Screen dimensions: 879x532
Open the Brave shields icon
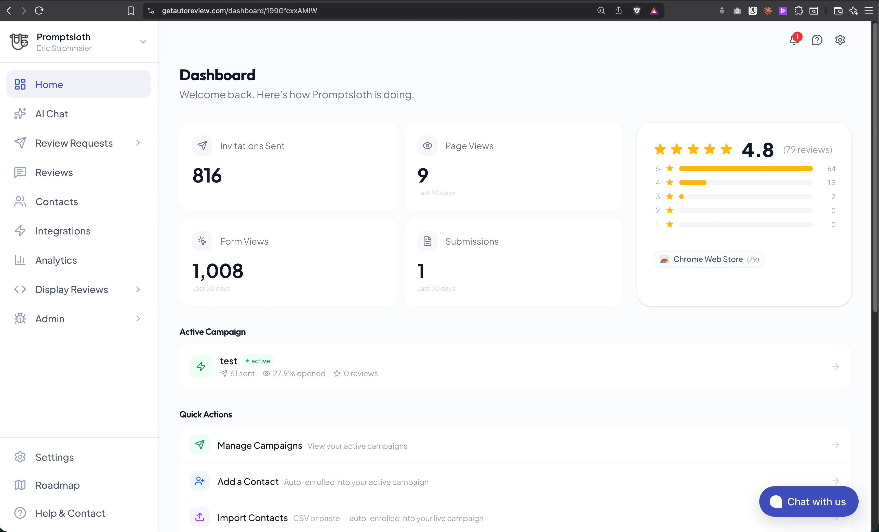637,11
